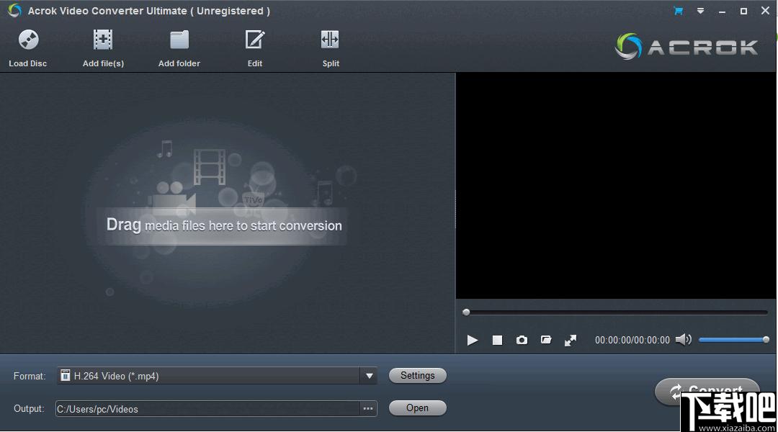The height and width of the screenshot is (432, 778).
Task: Start conversion with the Convert button
Action: (707, 392)
